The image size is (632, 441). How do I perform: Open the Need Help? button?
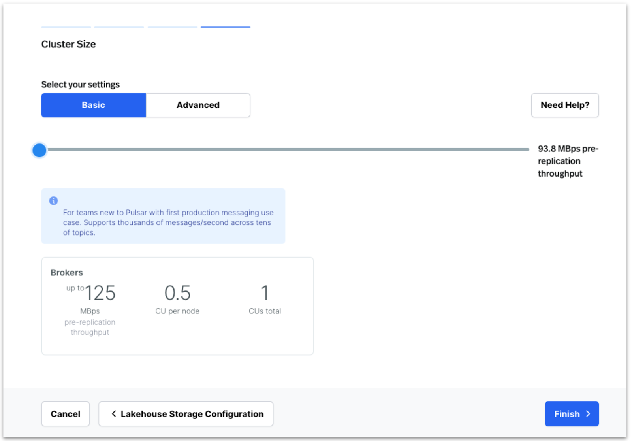point(564,105)
